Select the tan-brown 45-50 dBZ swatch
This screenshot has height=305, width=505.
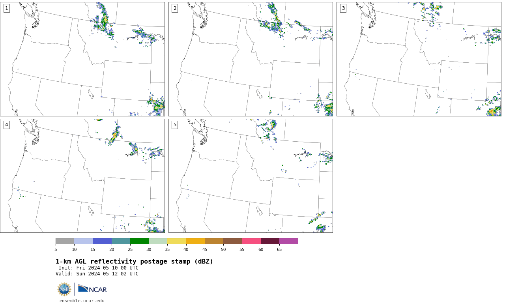[214, 241]
